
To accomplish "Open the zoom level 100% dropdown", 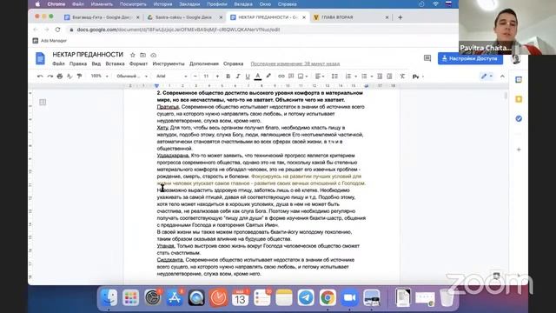I will pos(99,77).
